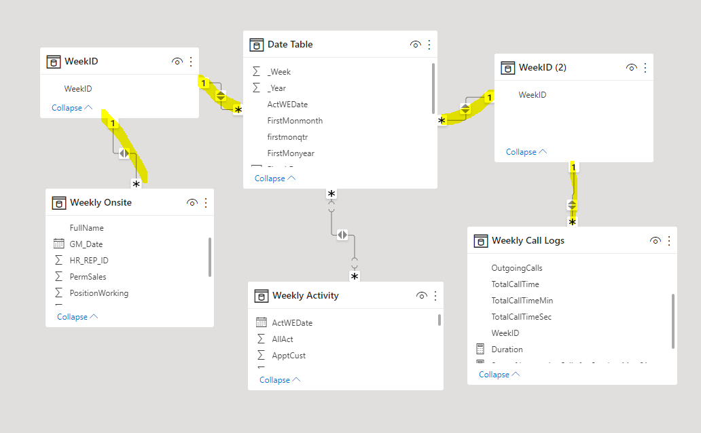Select WeekID field in Weekly Call Logs

click(x=505, y=333)
